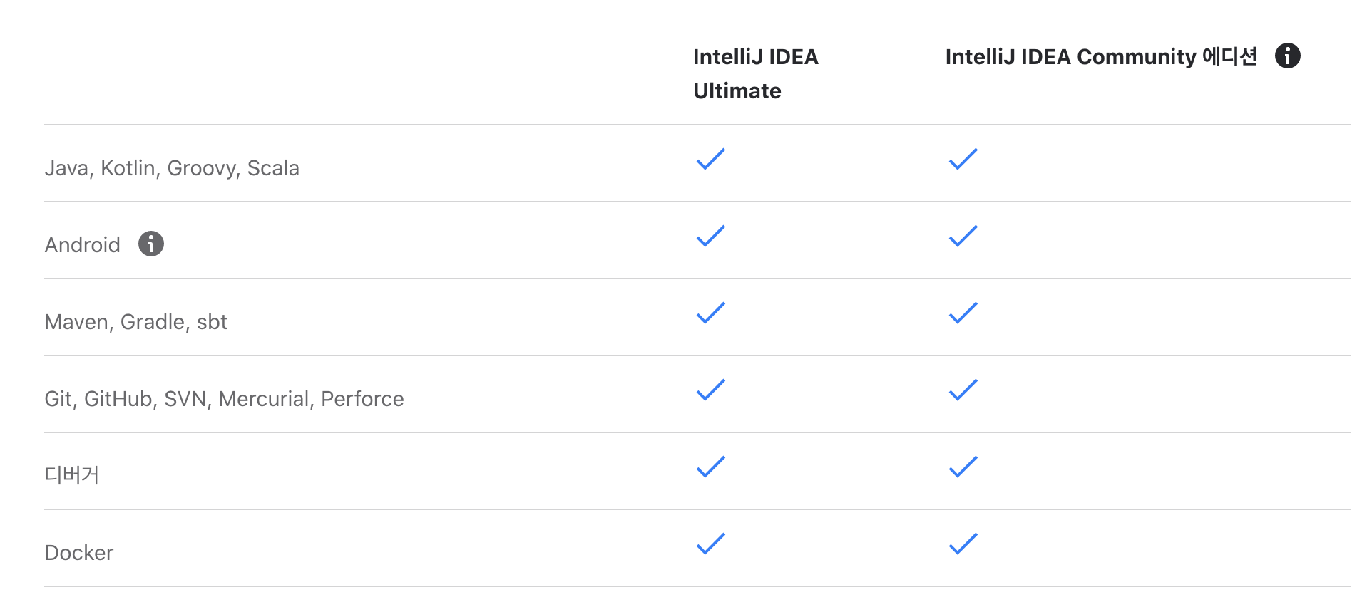Click Community checkmark in Docker row
Screen dimensions: 1362x597
[x=963, y=544]
